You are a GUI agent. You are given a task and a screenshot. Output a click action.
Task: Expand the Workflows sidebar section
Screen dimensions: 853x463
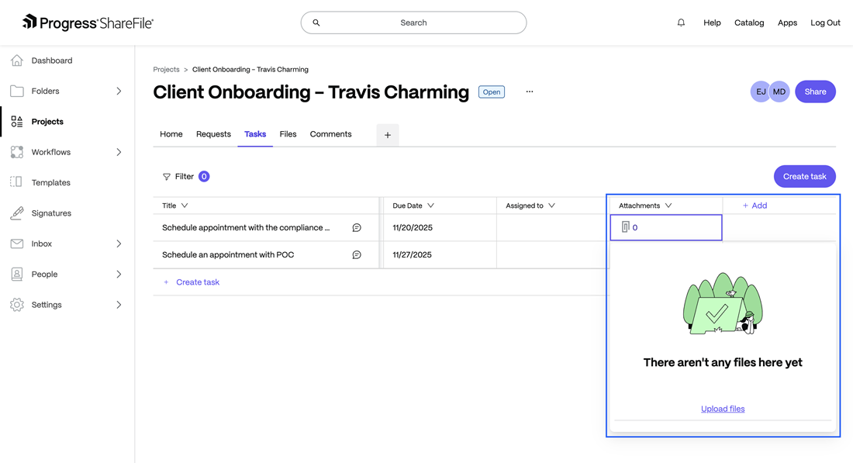[x=119, y=152]
